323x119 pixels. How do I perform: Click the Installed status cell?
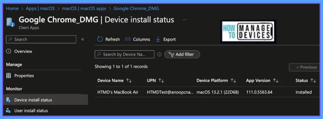coord(304,92)
